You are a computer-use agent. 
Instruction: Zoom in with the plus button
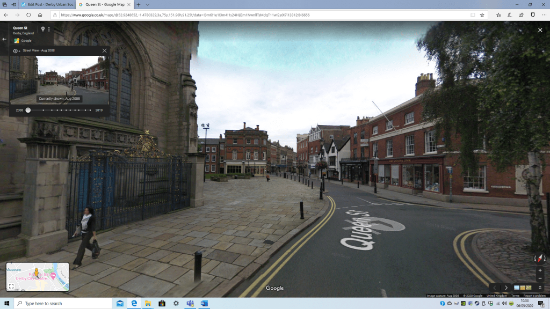tap(540, 270)
